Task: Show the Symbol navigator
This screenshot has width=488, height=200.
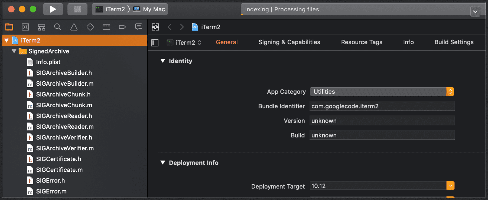Action: (x=41, y=27)
